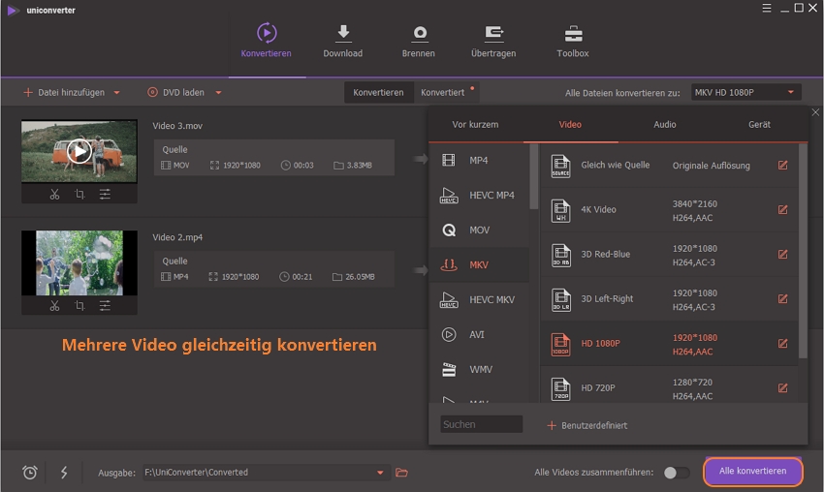824x492 pixels.
Task: Choose the 4K Video preset
Action: (669, 210)
